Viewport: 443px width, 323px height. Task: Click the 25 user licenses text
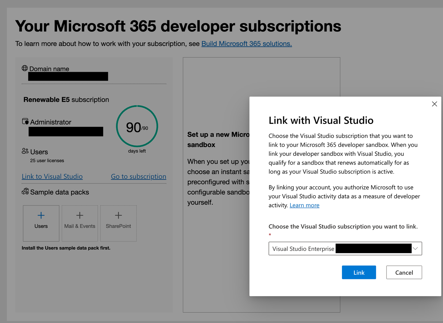pos(47,160)
